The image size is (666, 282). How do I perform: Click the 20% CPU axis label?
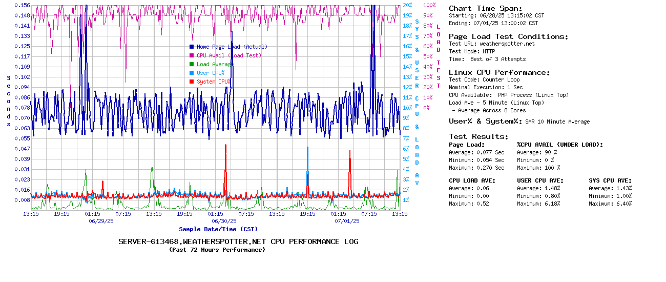pos(407,5)
